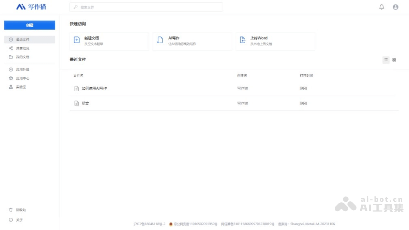Viewport: 409px width, 230px height.
Task: Open 应用中心 from the sidebar
Action: coord(22,78)
